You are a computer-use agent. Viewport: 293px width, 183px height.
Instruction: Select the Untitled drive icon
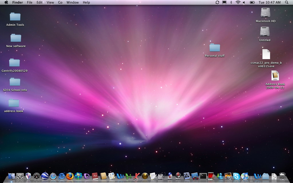point(265,34)
